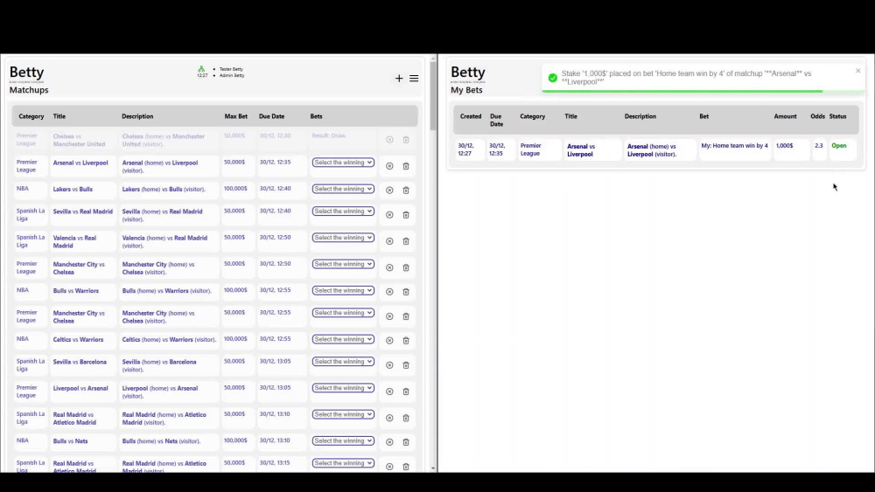Image resolution: width=875 pixels, height=492 pixels.
Task: Delete the Valencia vs Real Madrid matchup
Action: tap(406, 241)
